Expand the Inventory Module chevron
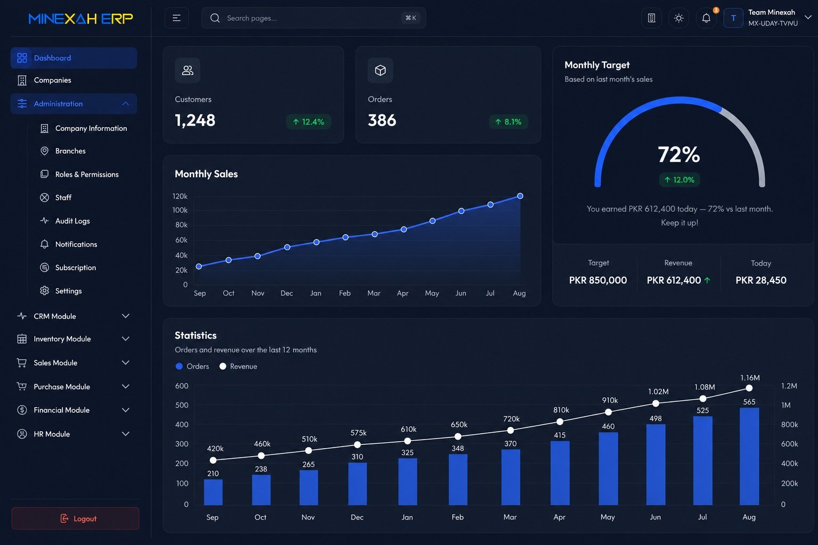The image size is (818, 545). tap(126, 339)
